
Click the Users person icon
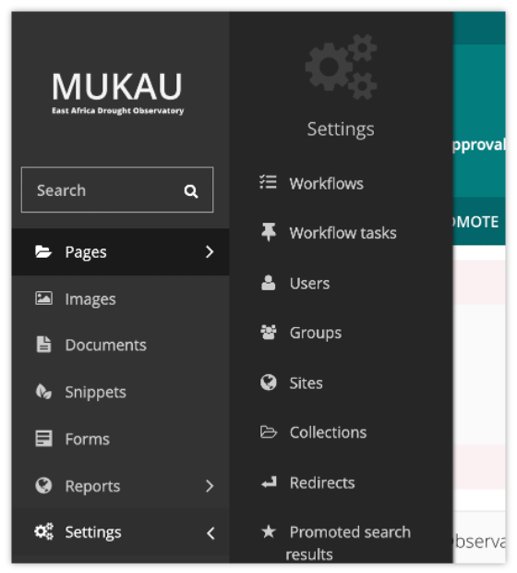pyautogui.click(x=268, y=283)
